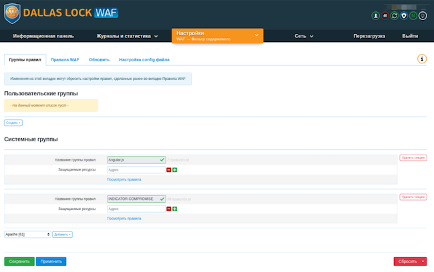Remove protected resource address for Angular.js

coord(169,170)
